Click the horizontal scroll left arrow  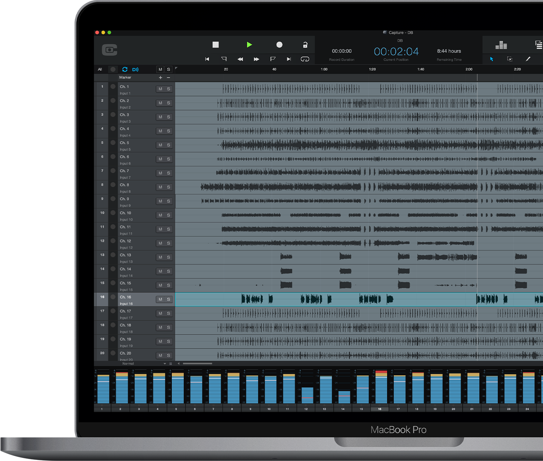point(179,364)
